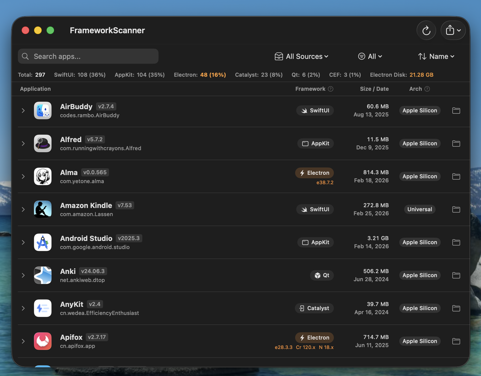Image resolution: width=481 pixels, height=376 pixels.
Task: Expand the AirBuddy row
Action: (23, 110)
